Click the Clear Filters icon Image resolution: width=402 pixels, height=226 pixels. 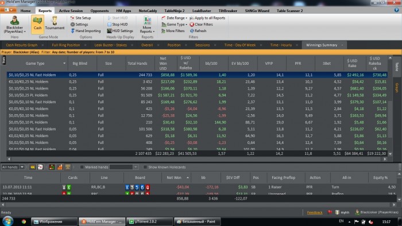[192, 24]
